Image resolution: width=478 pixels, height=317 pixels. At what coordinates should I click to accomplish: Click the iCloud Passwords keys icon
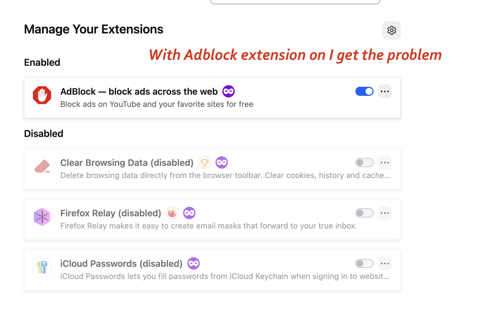pos(42,267)
